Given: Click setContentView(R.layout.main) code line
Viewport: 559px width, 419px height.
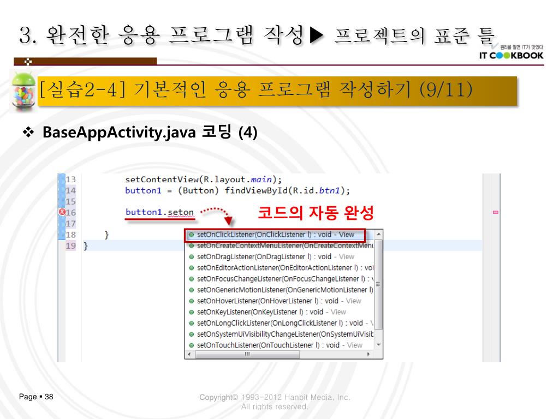Looking at the screenshot, I should coord(203,179).
